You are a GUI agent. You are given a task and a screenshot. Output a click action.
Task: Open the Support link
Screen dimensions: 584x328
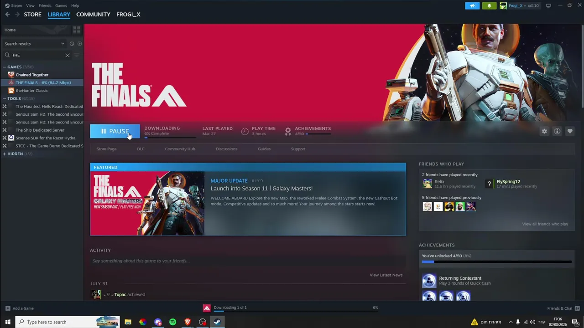click(298, 149)
